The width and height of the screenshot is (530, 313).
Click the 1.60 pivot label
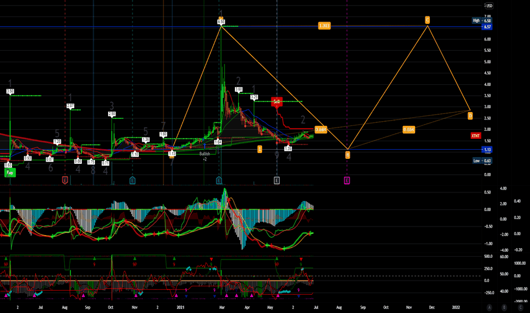163,134
